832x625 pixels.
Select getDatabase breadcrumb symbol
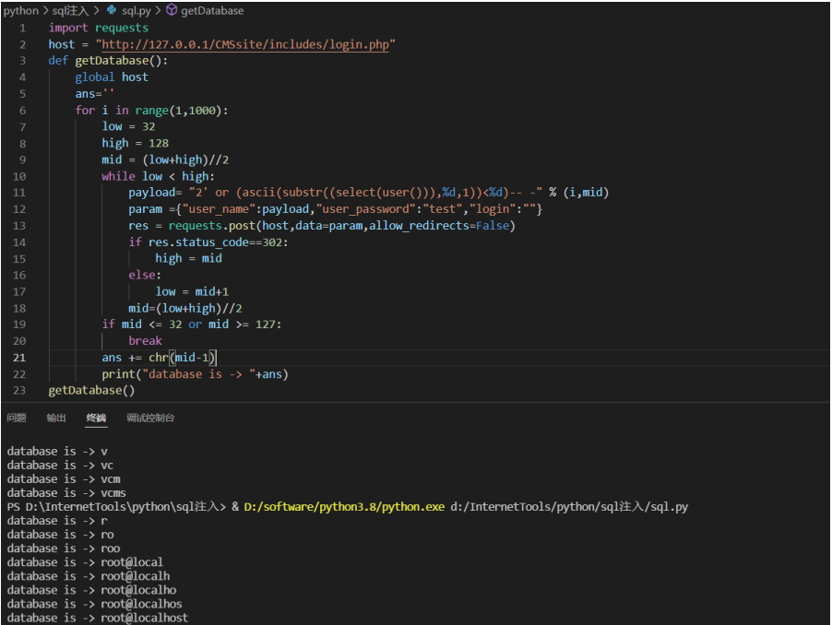(212, 11)
